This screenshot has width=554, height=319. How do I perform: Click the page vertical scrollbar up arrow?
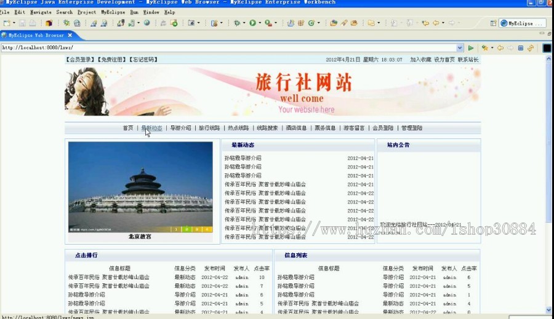pos(548,58)
